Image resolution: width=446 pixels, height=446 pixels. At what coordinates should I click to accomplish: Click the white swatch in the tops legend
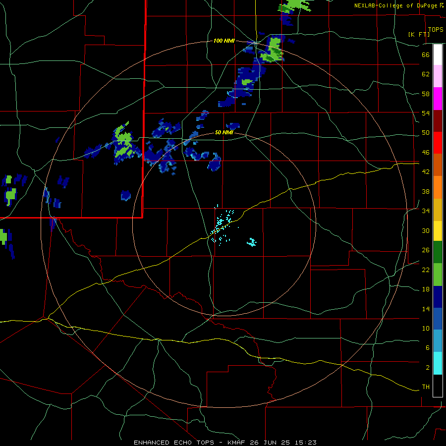[438, 55]
